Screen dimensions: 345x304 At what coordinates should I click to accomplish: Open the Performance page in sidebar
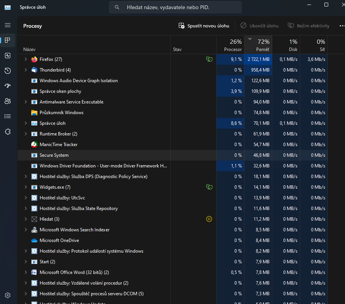(x=8, y=56)
